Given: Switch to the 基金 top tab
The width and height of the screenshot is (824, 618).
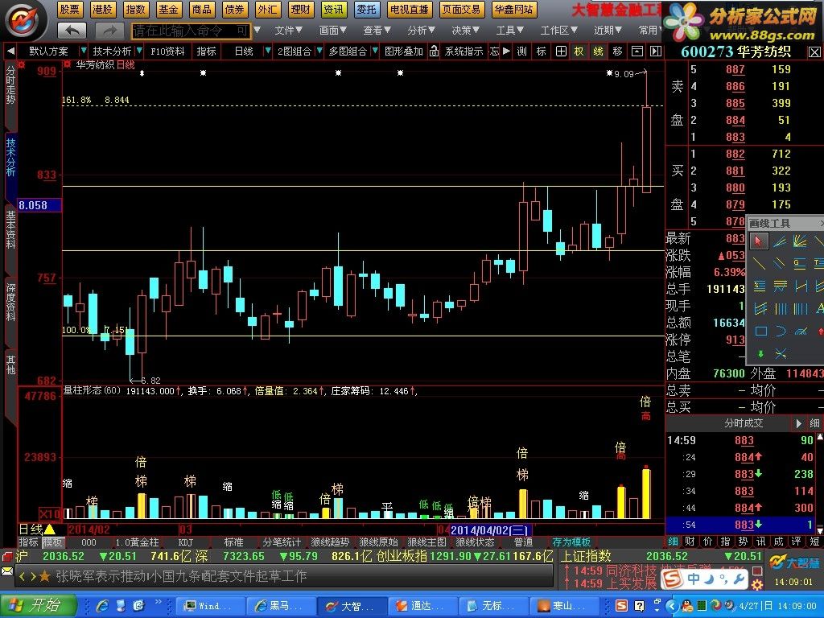Looking at the screenshot, I should [168, 10].
